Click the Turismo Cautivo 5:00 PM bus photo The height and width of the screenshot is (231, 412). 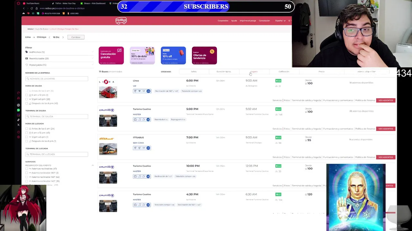(108, 121)
